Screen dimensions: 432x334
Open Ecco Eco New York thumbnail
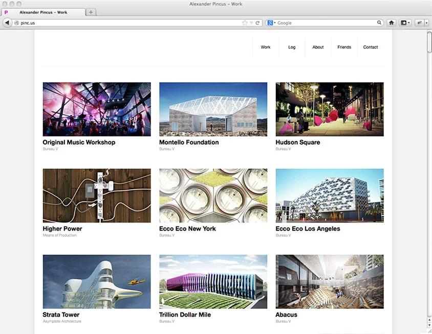pos(213,195)
